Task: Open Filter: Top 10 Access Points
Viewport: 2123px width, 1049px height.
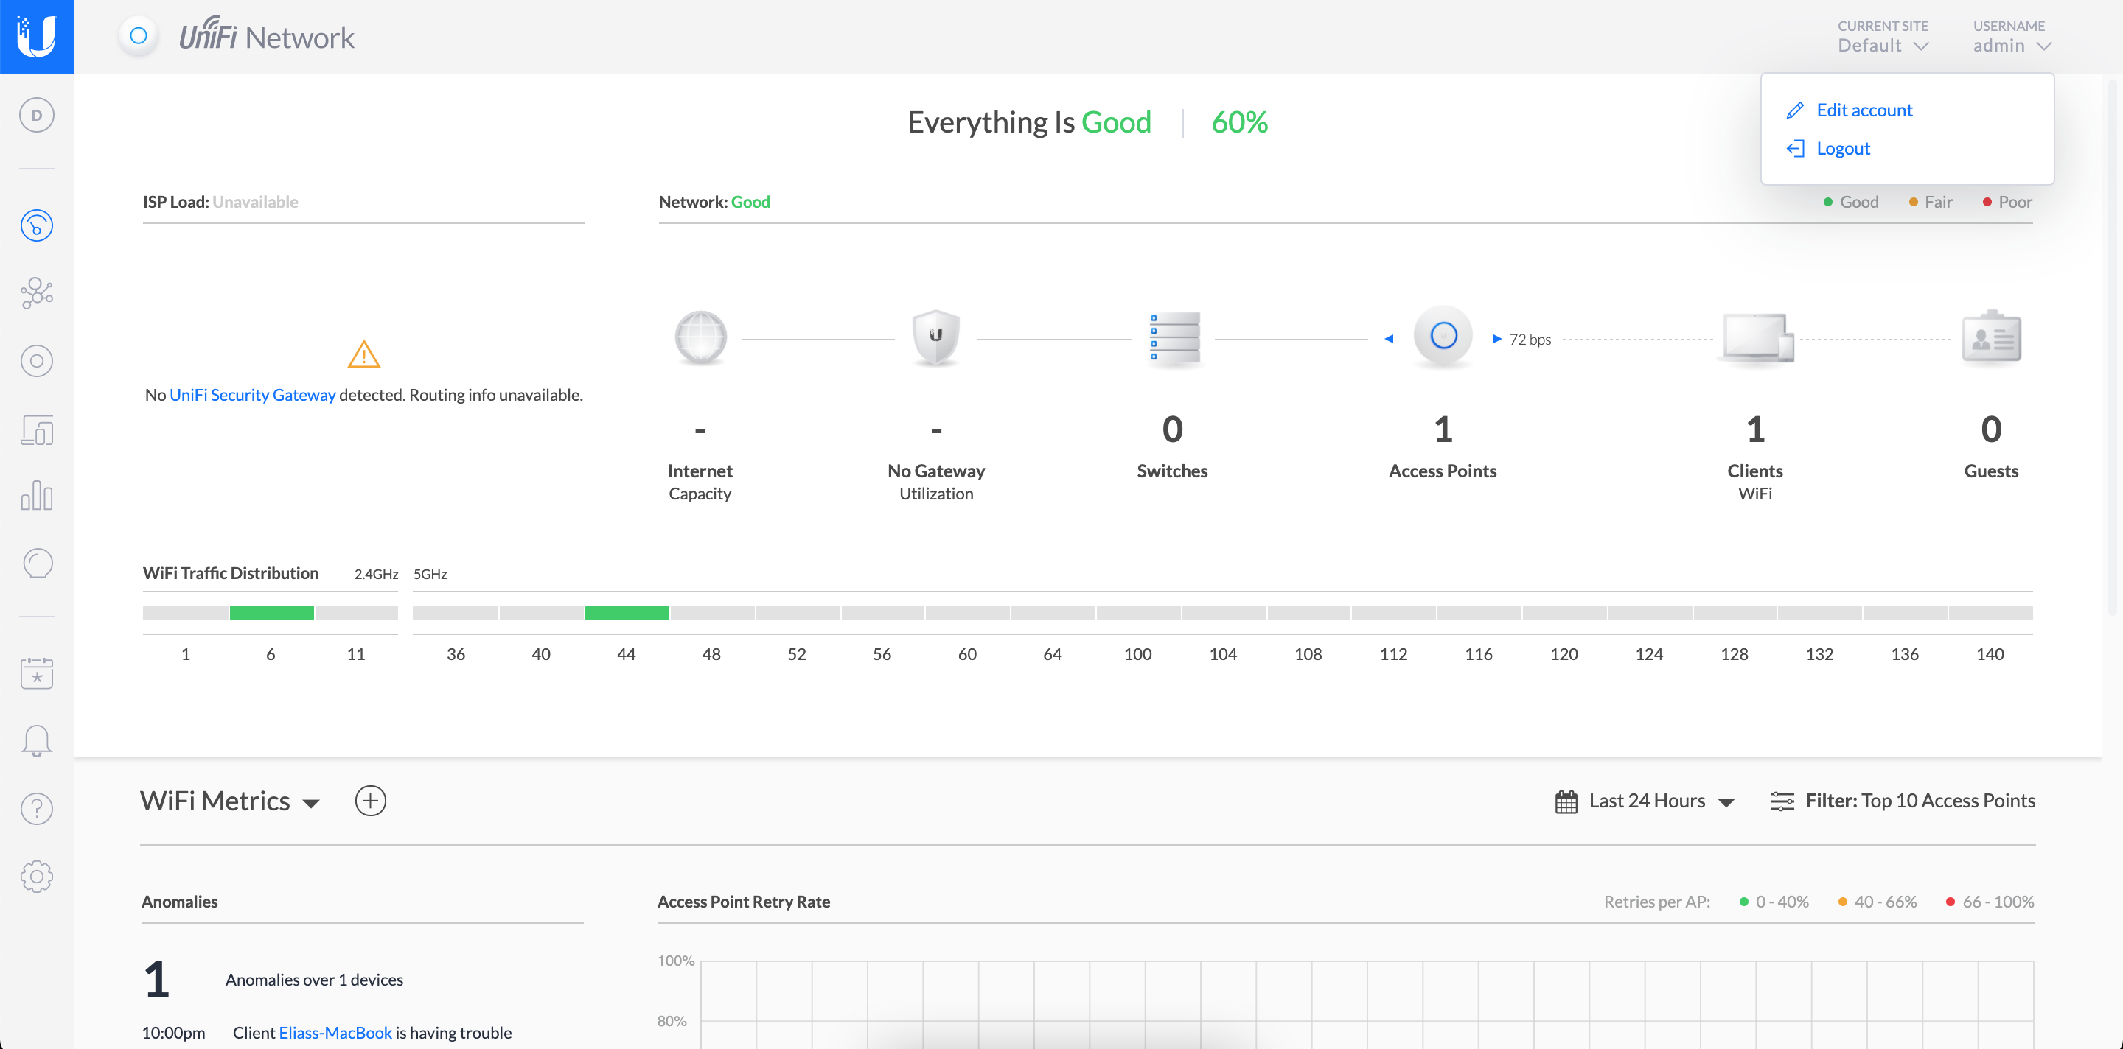Action: 1920,801
